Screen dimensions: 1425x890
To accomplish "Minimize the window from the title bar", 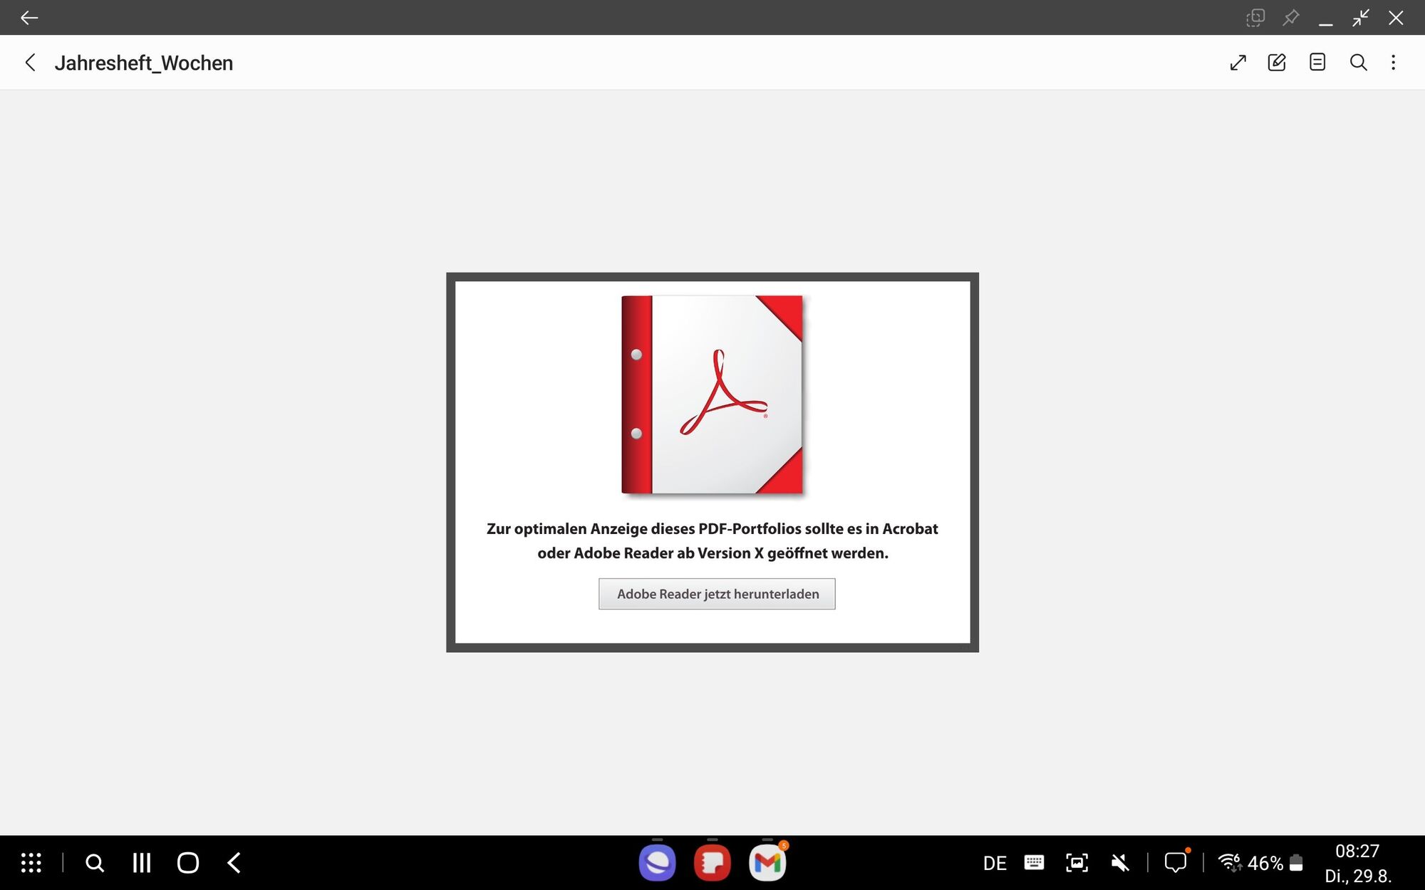I will pyautogui.click(x=1325, y=24).
